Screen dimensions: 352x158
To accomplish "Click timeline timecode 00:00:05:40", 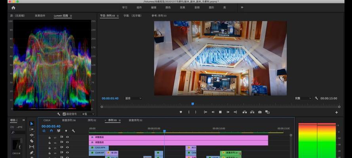I will (51, 126).
